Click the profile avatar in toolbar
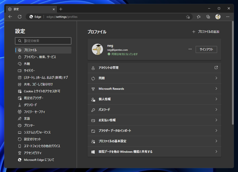238x172 pixels. pos(218,17)
